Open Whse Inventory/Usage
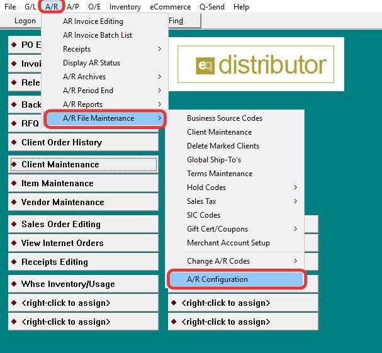Viewport: 382px width, 353px height. pyautogui.click(x=83, y=284)
